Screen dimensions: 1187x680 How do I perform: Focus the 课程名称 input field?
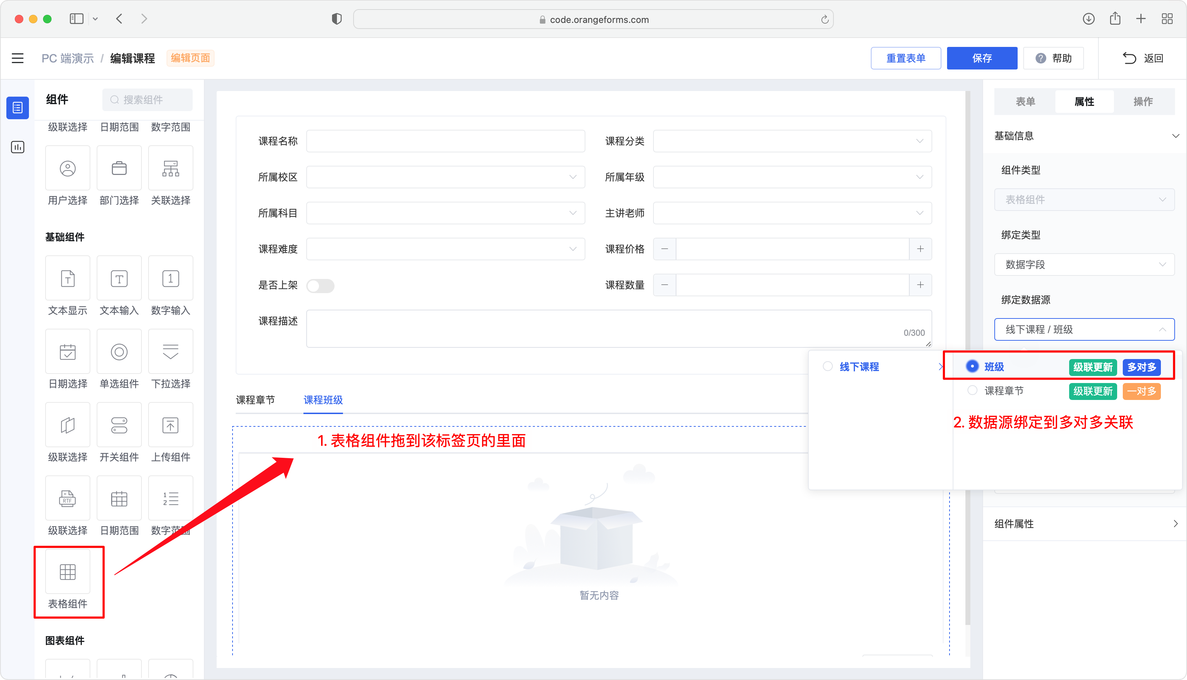pos(446,141)
